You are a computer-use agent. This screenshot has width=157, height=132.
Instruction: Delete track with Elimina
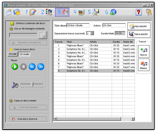tap(144, 65)
